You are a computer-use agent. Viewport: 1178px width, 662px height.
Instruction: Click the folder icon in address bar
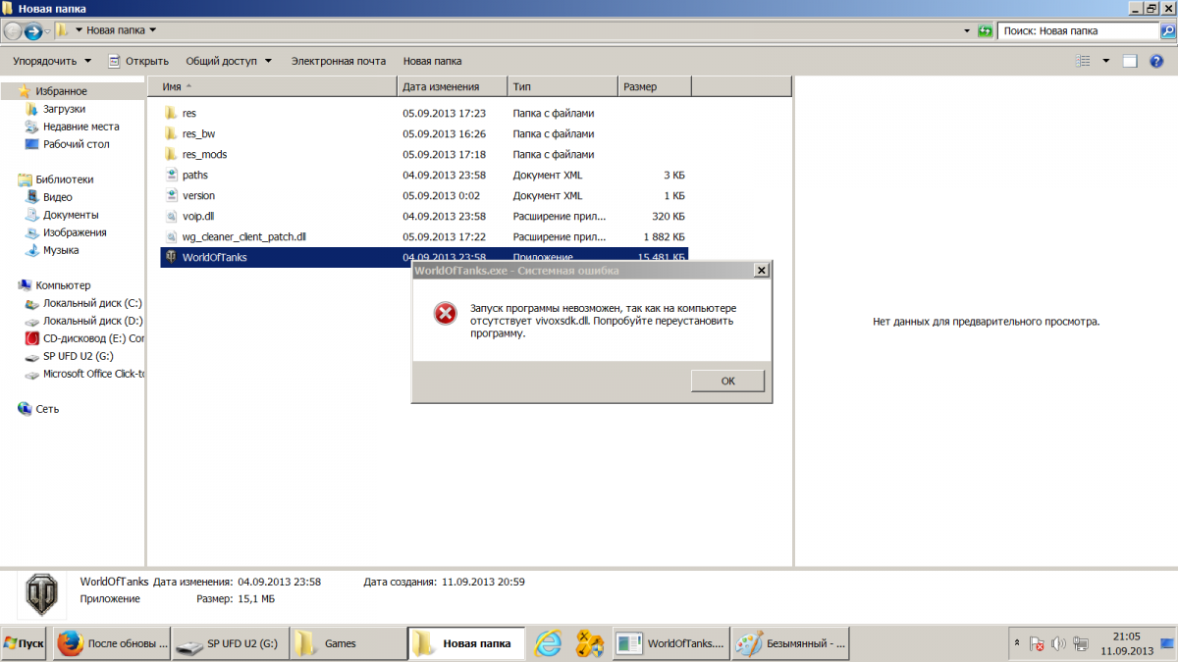coord(62,30)
